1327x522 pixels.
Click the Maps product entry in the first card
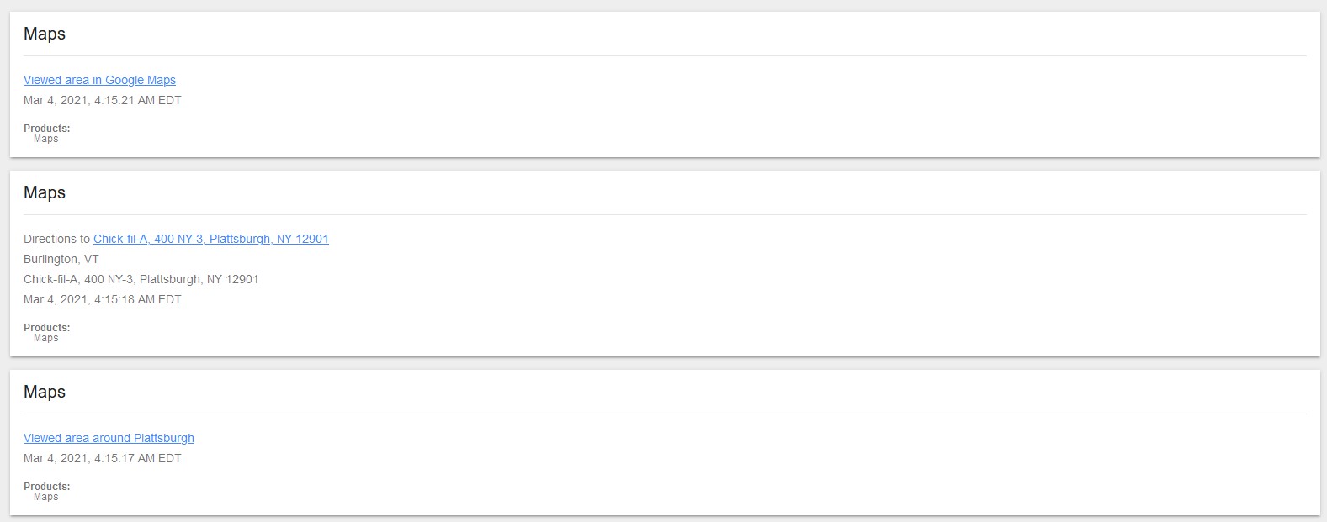coord(46,139)
